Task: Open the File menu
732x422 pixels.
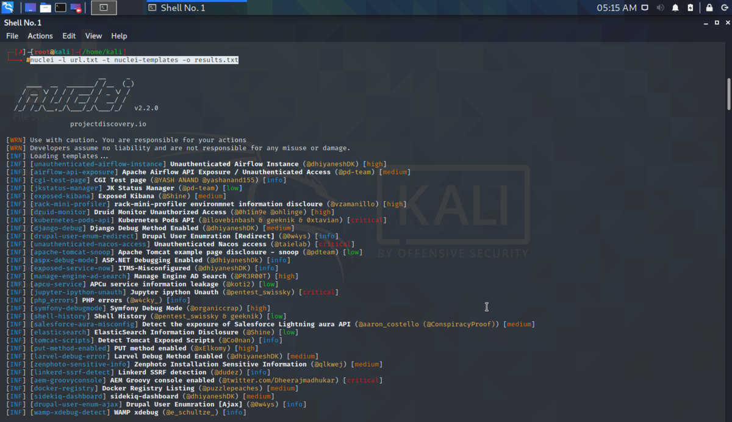Action: 12,36
